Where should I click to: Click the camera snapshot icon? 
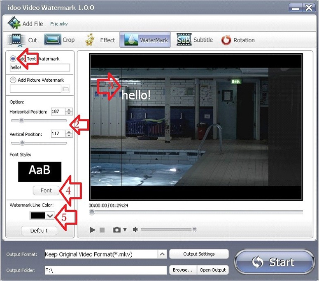point(117,230)
